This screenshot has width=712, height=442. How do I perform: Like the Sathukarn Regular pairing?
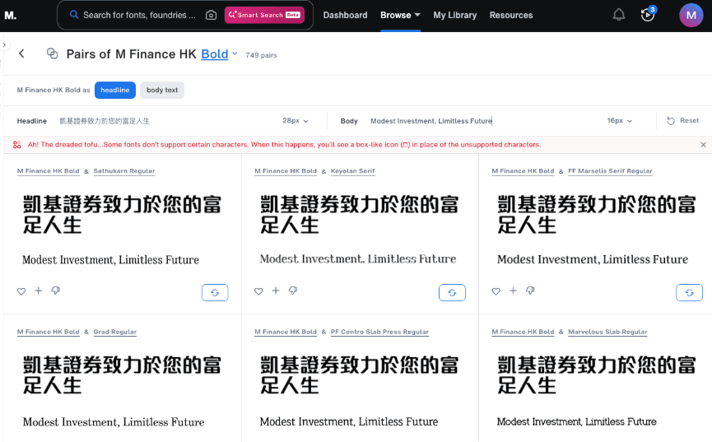click(x=21, y=291)
